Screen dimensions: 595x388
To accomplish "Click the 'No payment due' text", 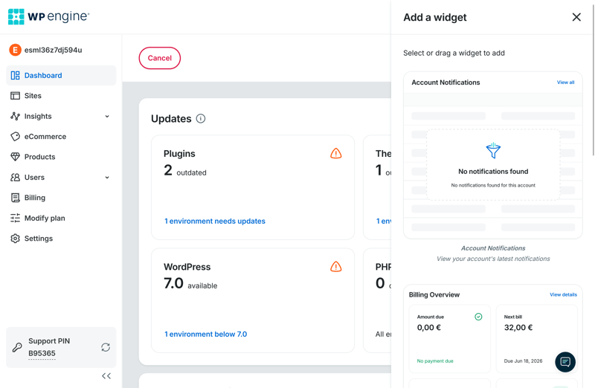I will 435,361.
